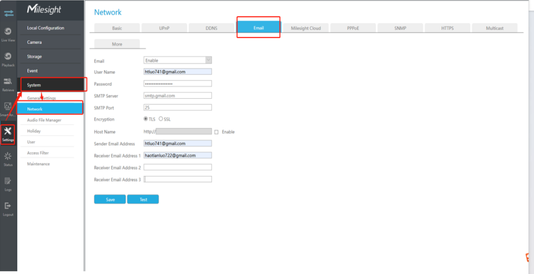Open the Logs icon
The height and width of the screenshot is (274, 534).
click(8, 181)
